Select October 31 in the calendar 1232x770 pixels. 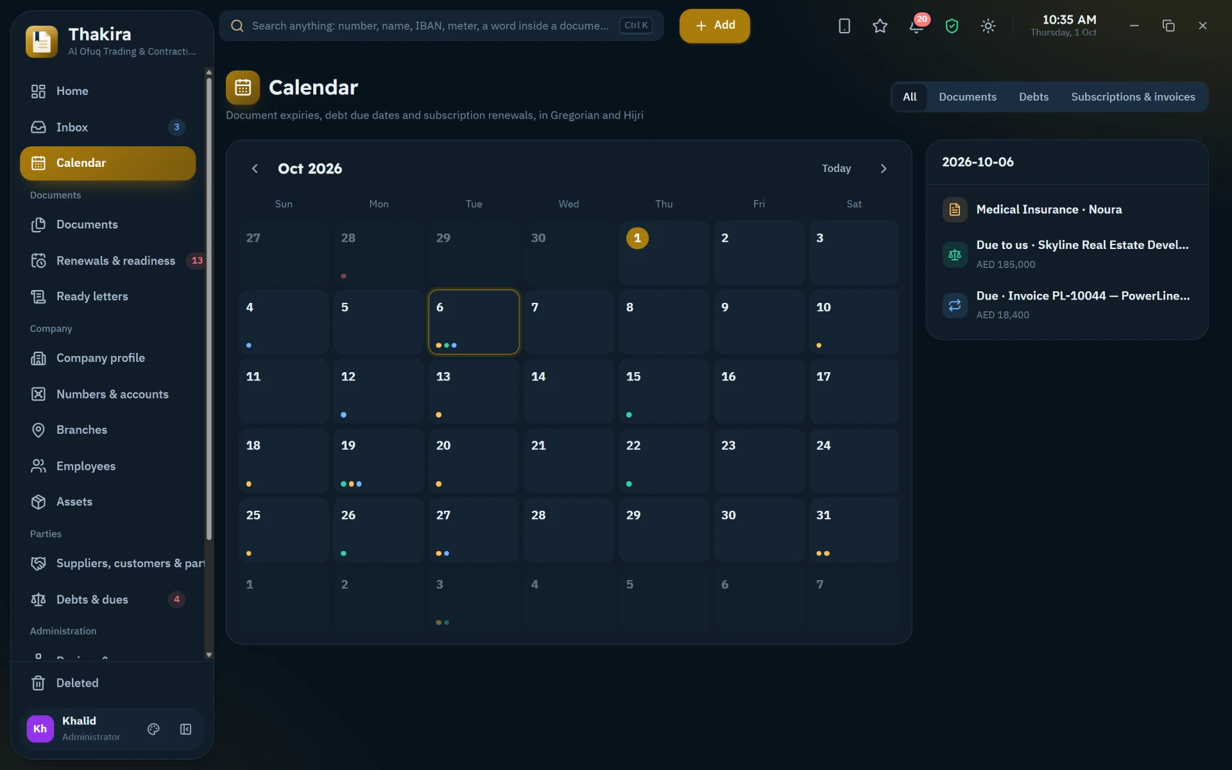(x=854, y=530)
